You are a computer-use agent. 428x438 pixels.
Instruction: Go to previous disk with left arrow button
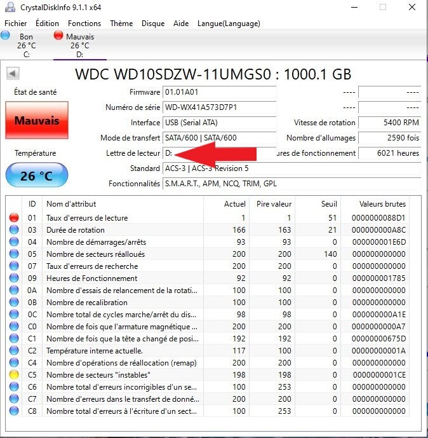[13, 74]
